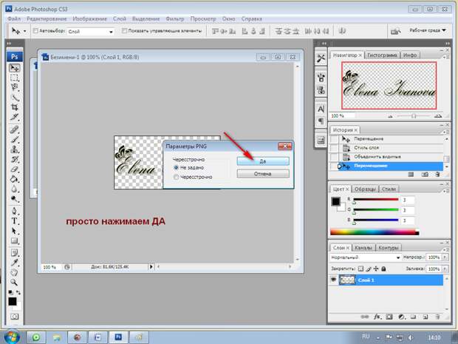Enable the Автовыбор checkbox
The height and width of the screenshot is (344, 458).
35,31
